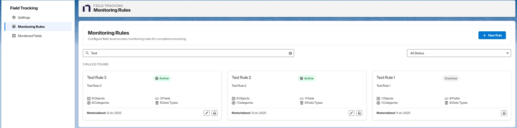
Task: Click the arrow of the All Status dropdown
Action: pyautogui.click(x=507, y=53)
